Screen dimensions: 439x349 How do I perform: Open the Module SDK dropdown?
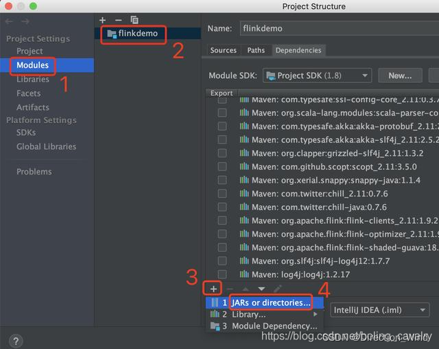point(317,75)
